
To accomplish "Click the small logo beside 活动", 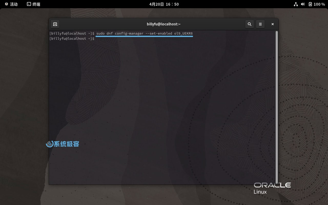I will [6, 4].
